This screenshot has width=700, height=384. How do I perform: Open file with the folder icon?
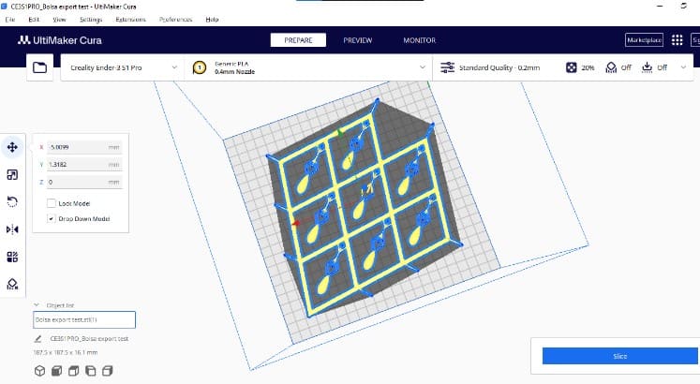[39, 67]
